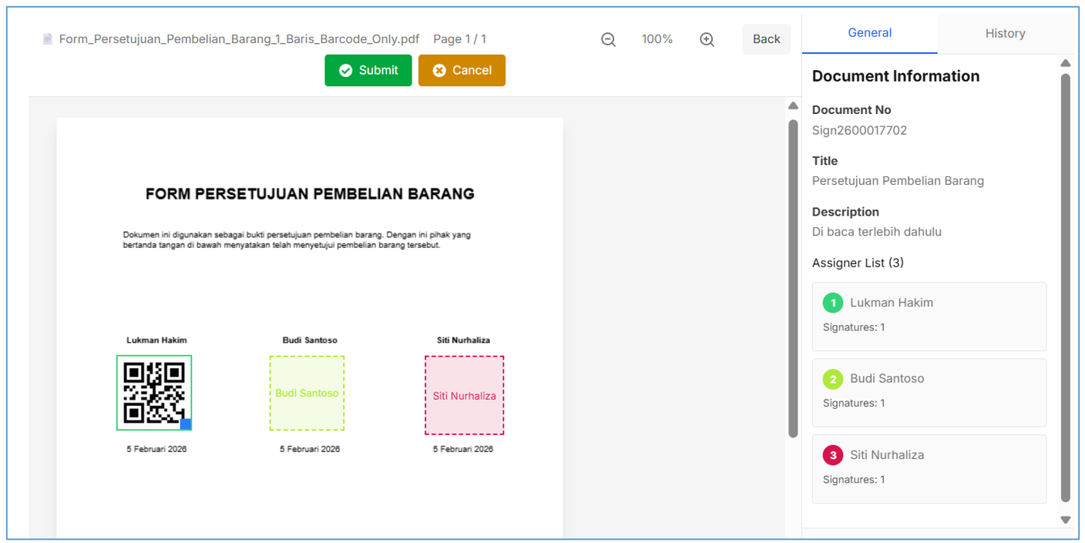Screen dimensions: 1085x543
Task: Click the lime number 2 badge
Action: [832, 379]
